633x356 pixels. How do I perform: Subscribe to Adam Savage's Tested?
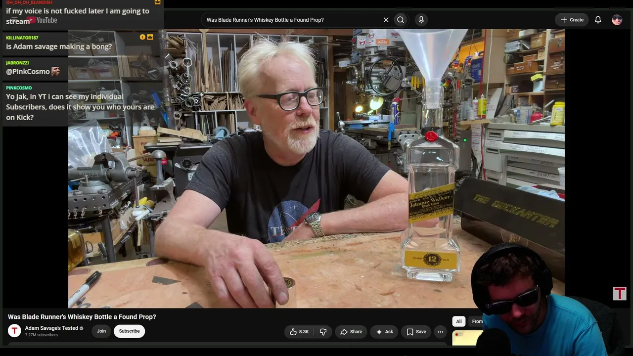pyautogui.click(x=129, y=331)
